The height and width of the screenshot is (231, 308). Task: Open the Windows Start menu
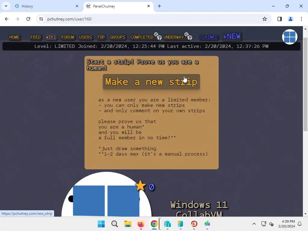[101, 224]
